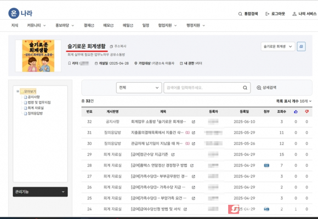318x219 pixels.
Task: Open the 슬기로운 회계생 community selector
Action: click(x=278, y=47)
